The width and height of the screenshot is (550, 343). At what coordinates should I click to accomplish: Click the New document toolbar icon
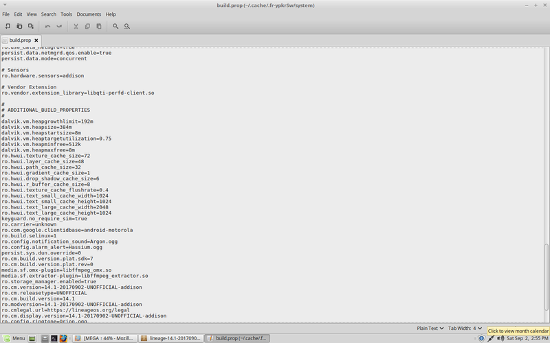tap(8, 26)
